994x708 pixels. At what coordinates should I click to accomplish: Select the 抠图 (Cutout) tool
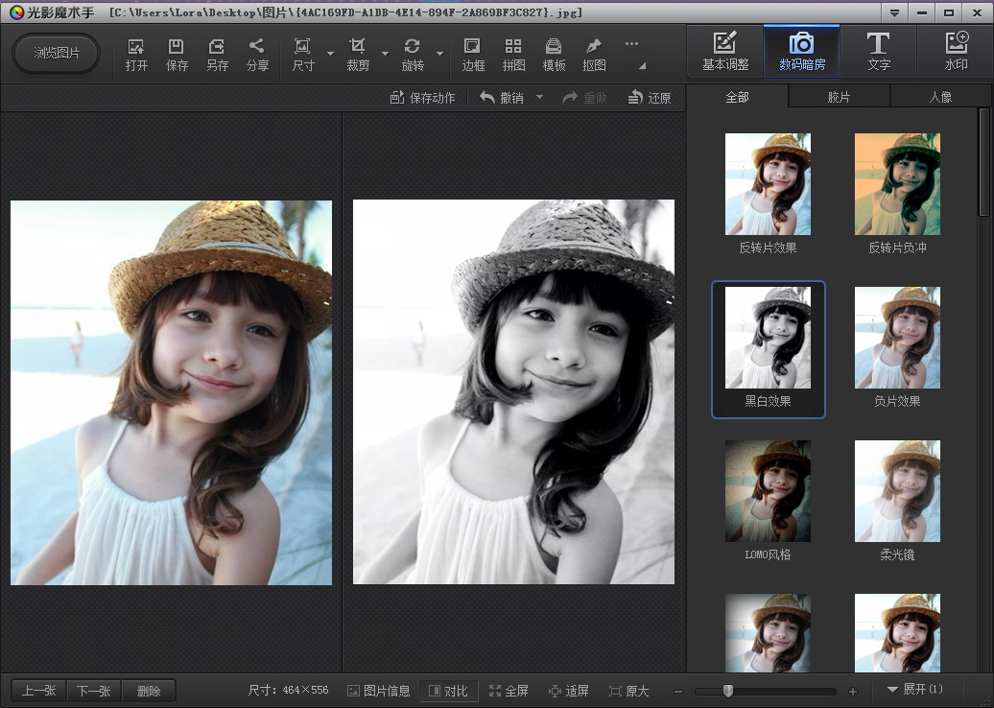[594, 54]
